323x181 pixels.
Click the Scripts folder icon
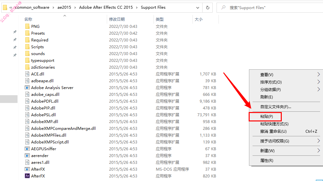pos(27,47)
